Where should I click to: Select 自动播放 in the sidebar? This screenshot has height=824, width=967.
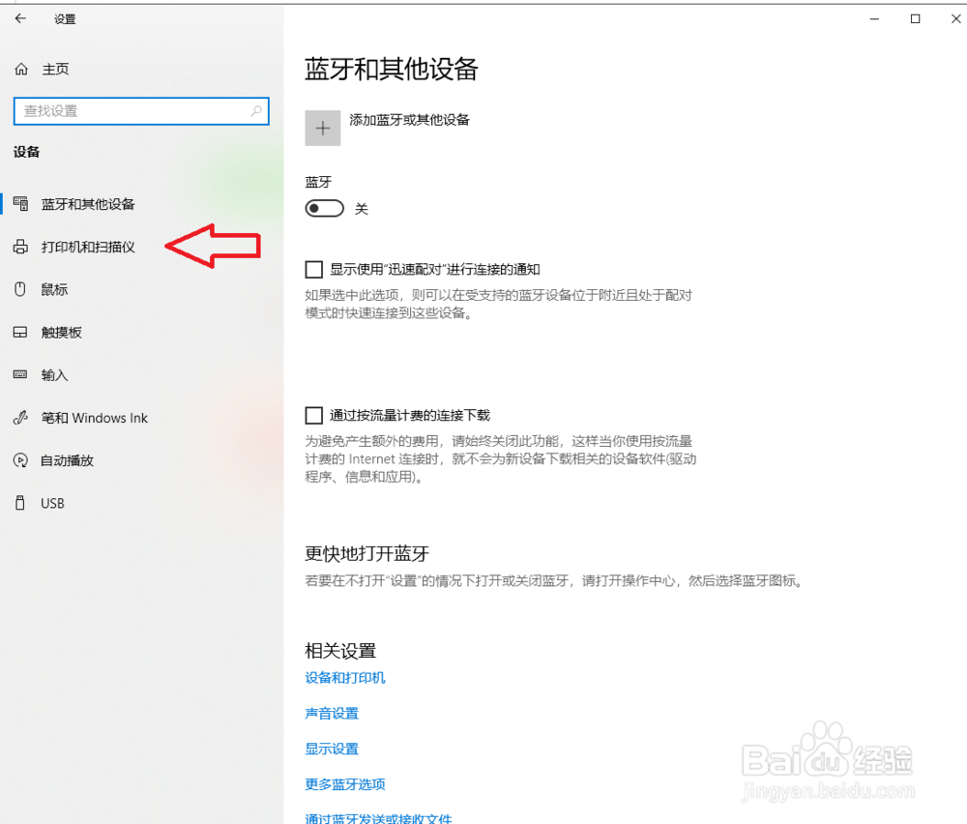click(66, 460)
